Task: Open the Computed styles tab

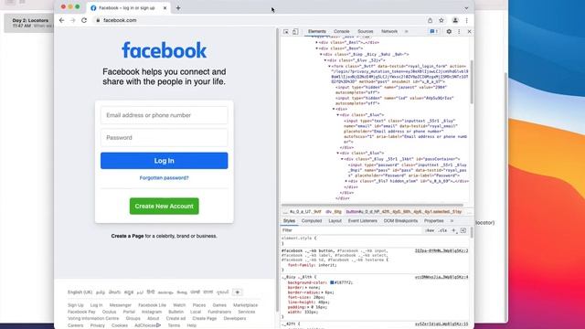Action: [312, 221]
